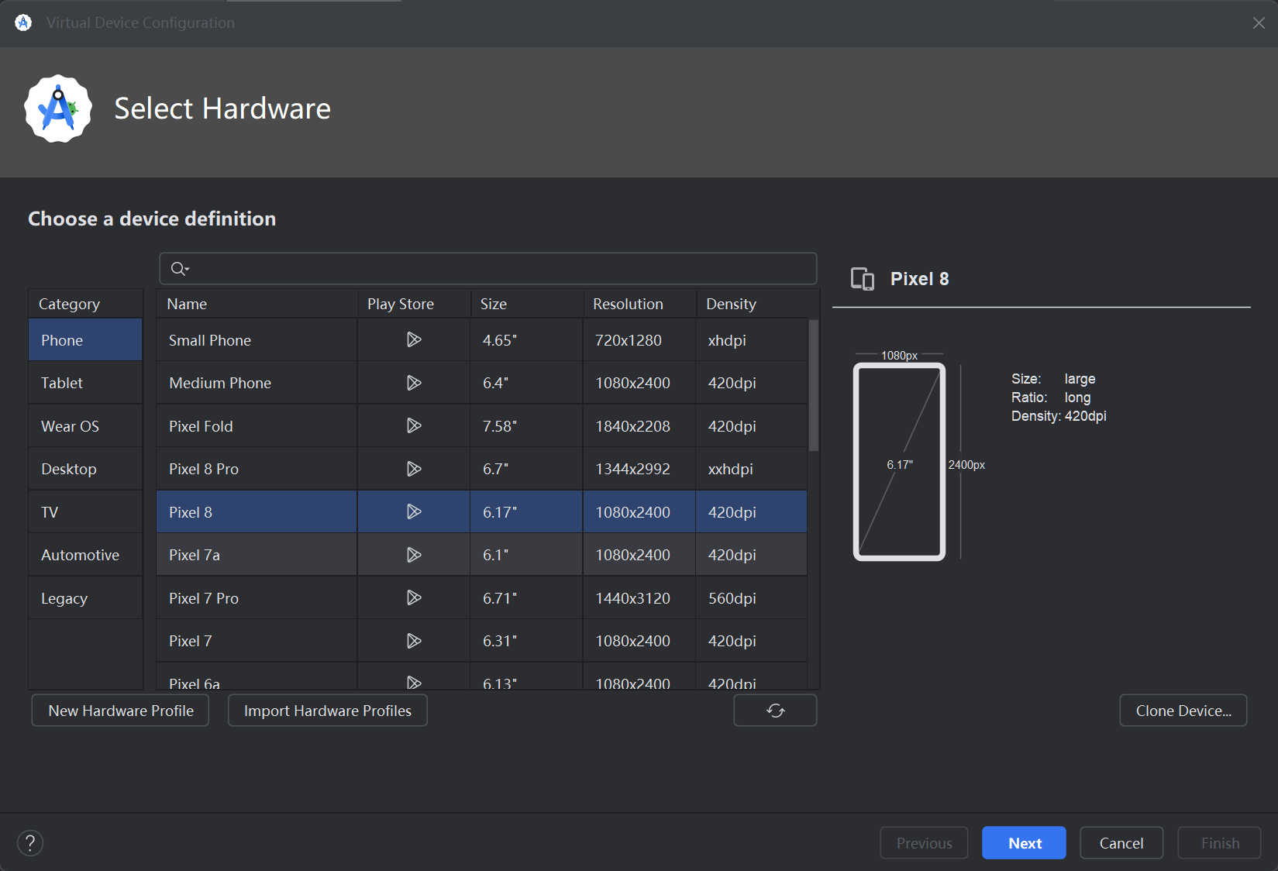Image resolution: width=1278 pixels, height=871 pixels.
Task: Click the Finish button
Action: pos(1220,843)
